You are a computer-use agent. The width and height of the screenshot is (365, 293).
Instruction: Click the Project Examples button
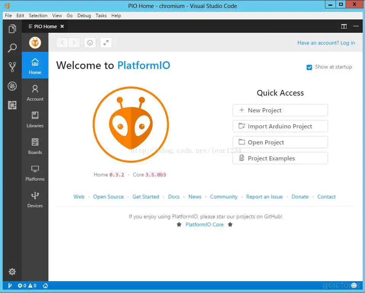(x=280, y=159)
